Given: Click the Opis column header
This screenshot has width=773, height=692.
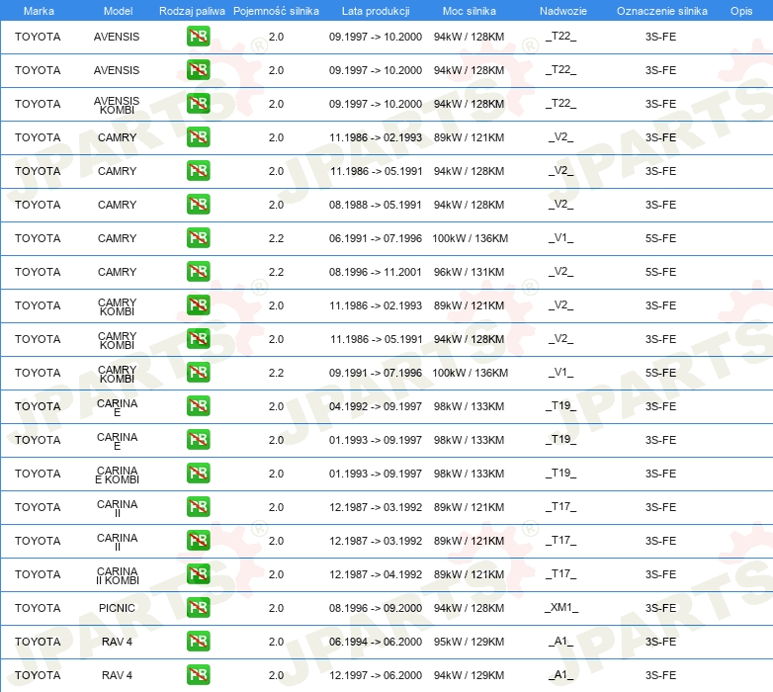Looking at the screenshot, I should [741, 11].
